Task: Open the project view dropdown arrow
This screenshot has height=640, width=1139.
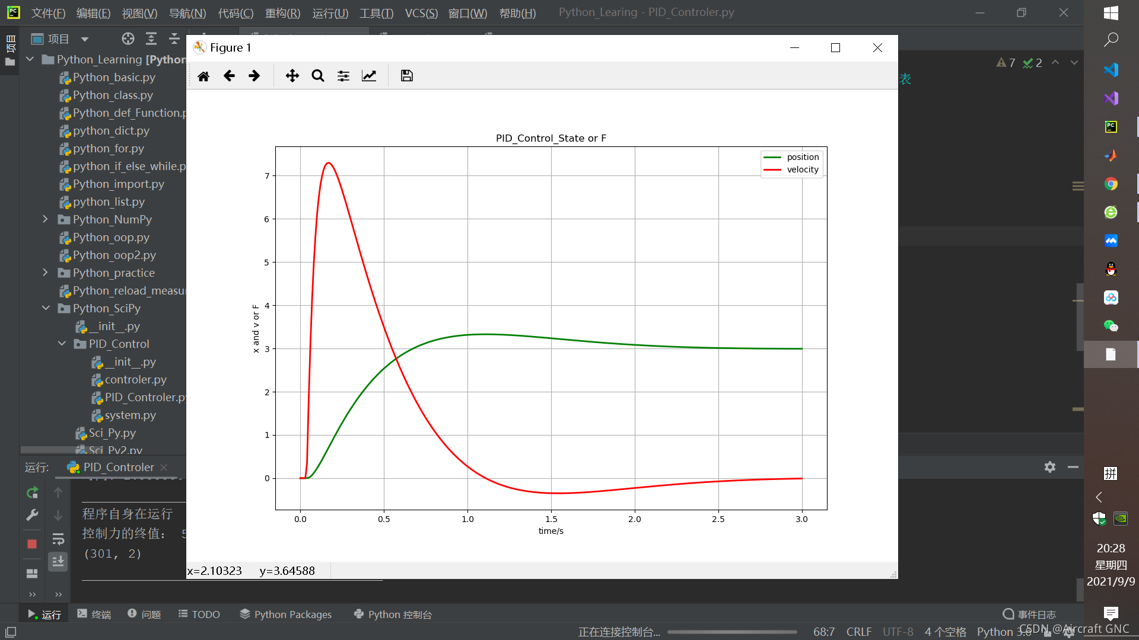Action: [x=85, y=39]
